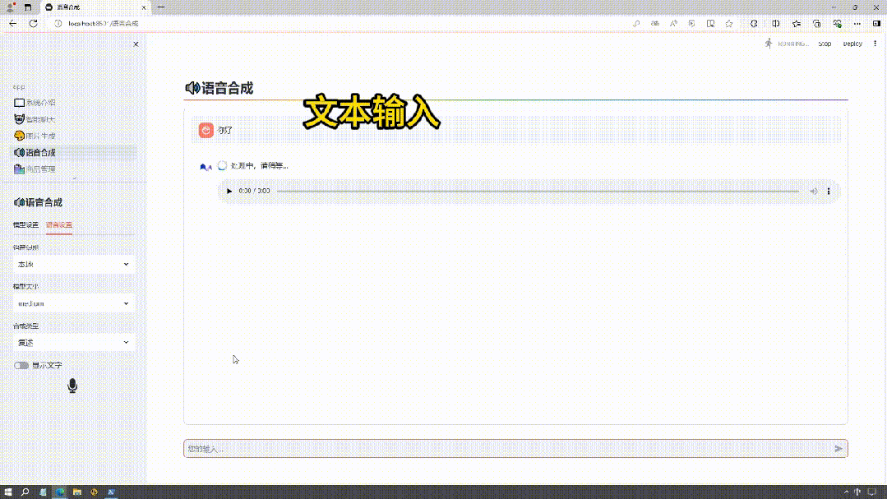Play the generated audio clip

229,191
